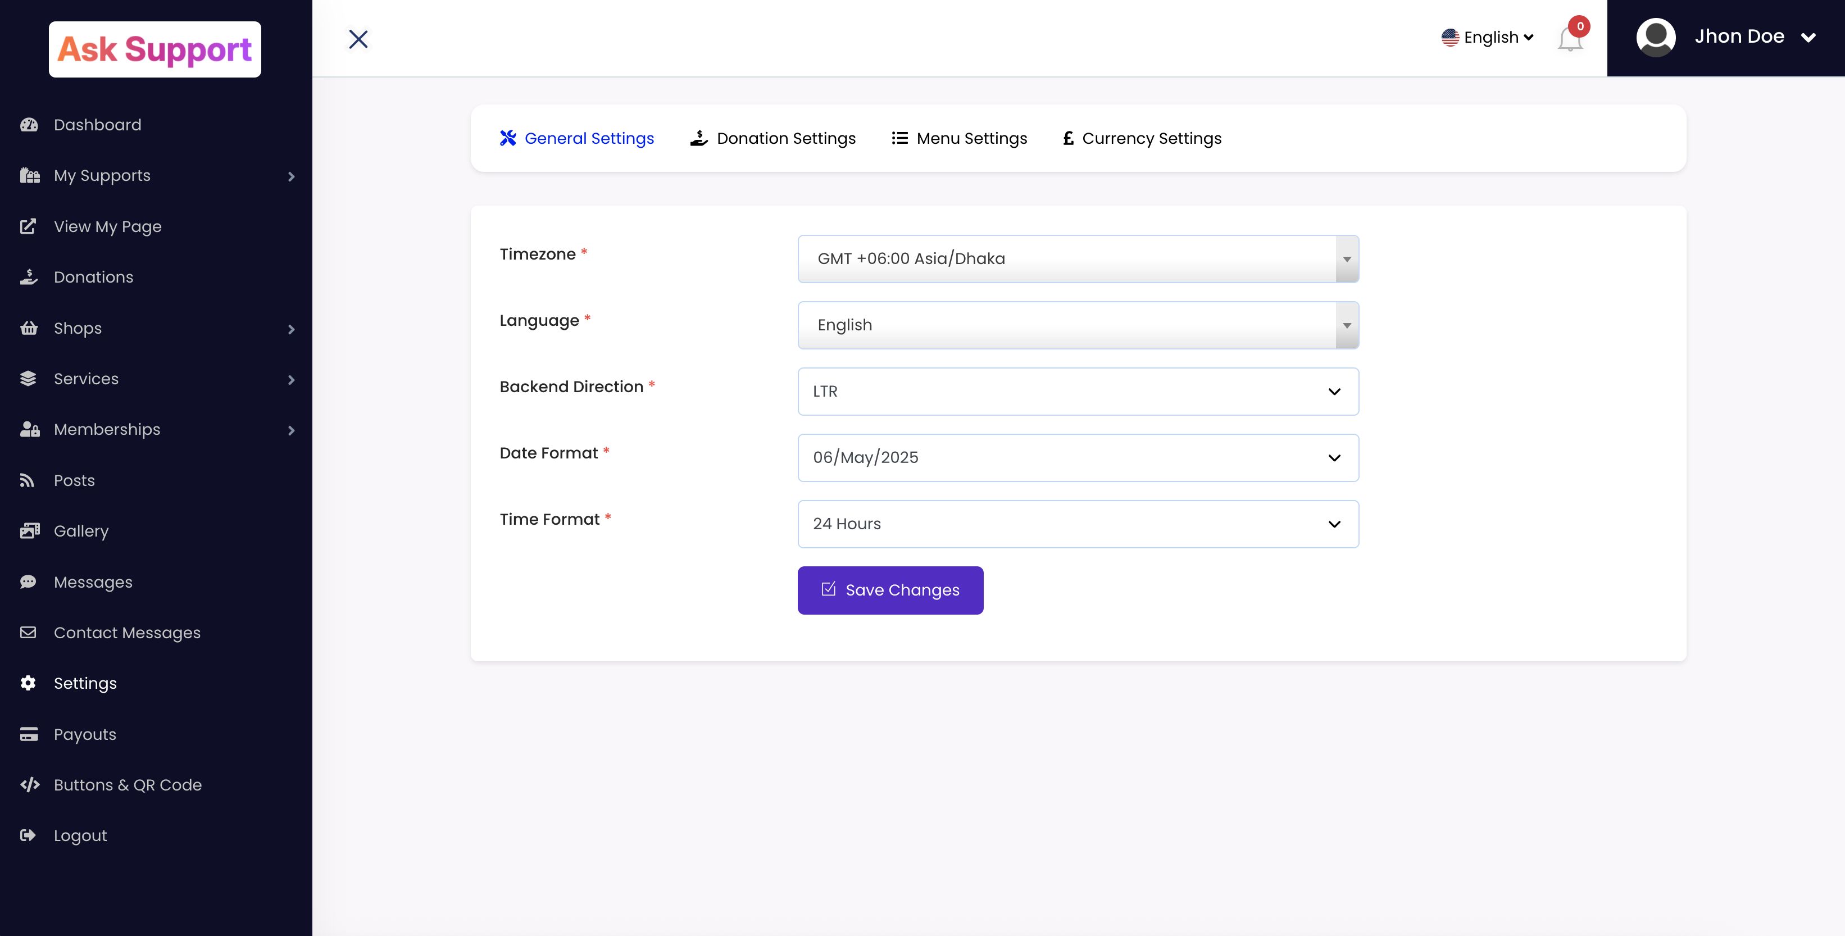
Task: Click the Buttons & QR Code icon
Action: coord(29,785)
